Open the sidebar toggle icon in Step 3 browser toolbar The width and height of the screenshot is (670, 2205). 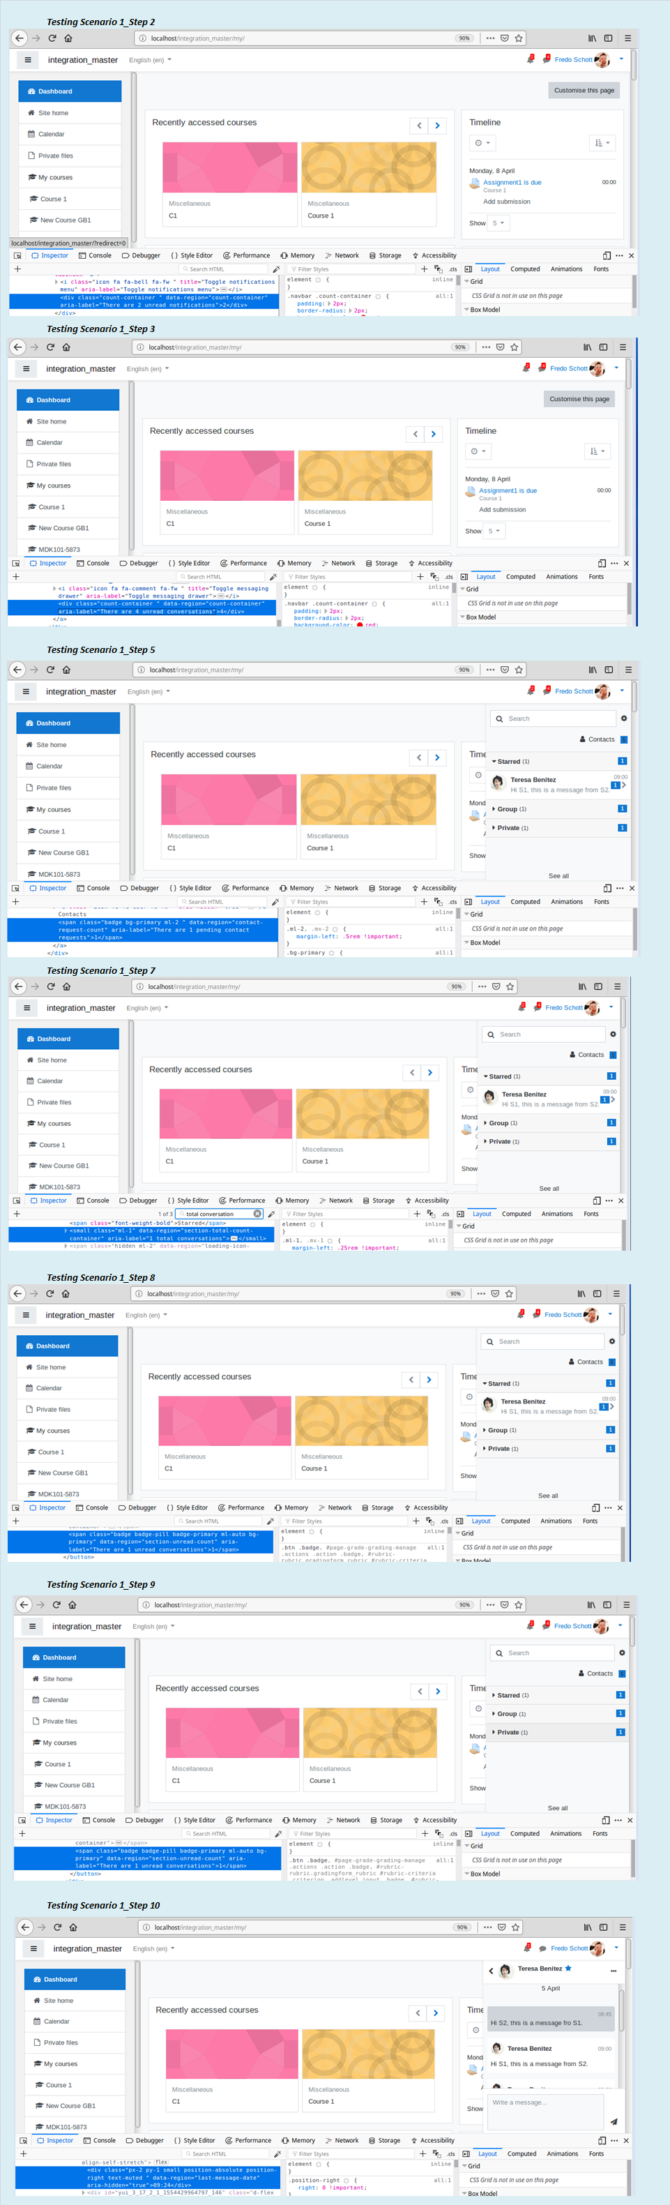coord(603,347)
